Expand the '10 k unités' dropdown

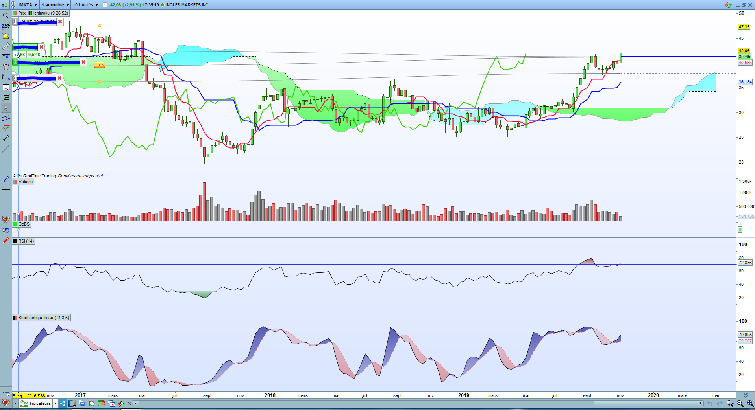tap(85, 5)
